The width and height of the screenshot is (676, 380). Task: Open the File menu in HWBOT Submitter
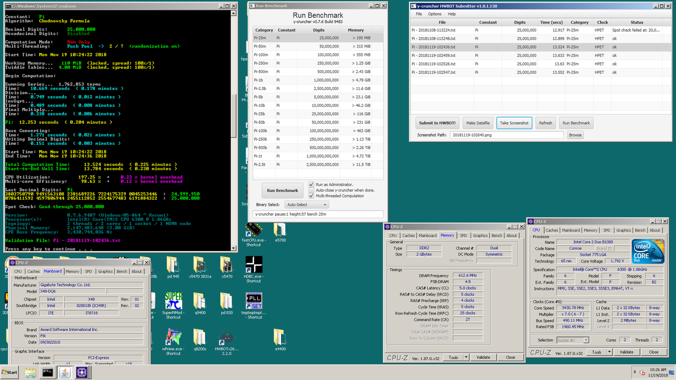tap(419, 14)
